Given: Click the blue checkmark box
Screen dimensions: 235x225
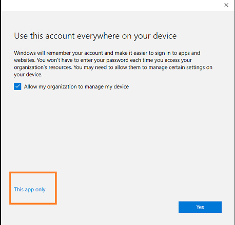Looking at the screenshot, I should [x=17, y=86].
